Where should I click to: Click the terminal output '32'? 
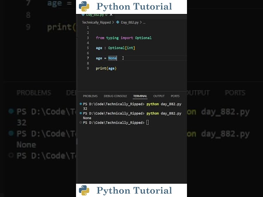point(85,108)
